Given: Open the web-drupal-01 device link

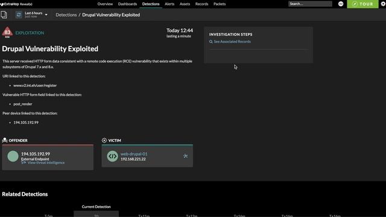Looking at the screenshot, I should tap(134, 154).
